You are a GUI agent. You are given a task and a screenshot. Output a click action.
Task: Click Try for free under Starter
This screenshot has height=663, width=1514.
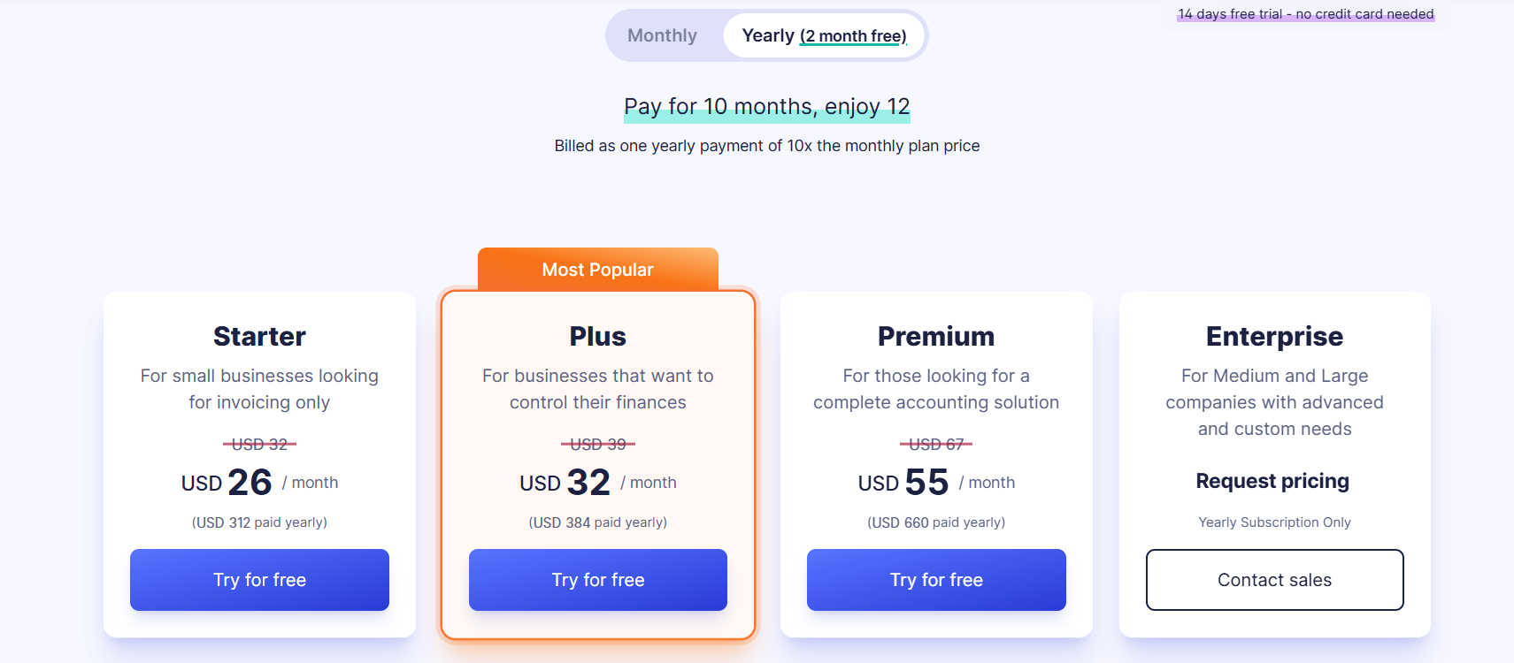click(x=259, y=580)
